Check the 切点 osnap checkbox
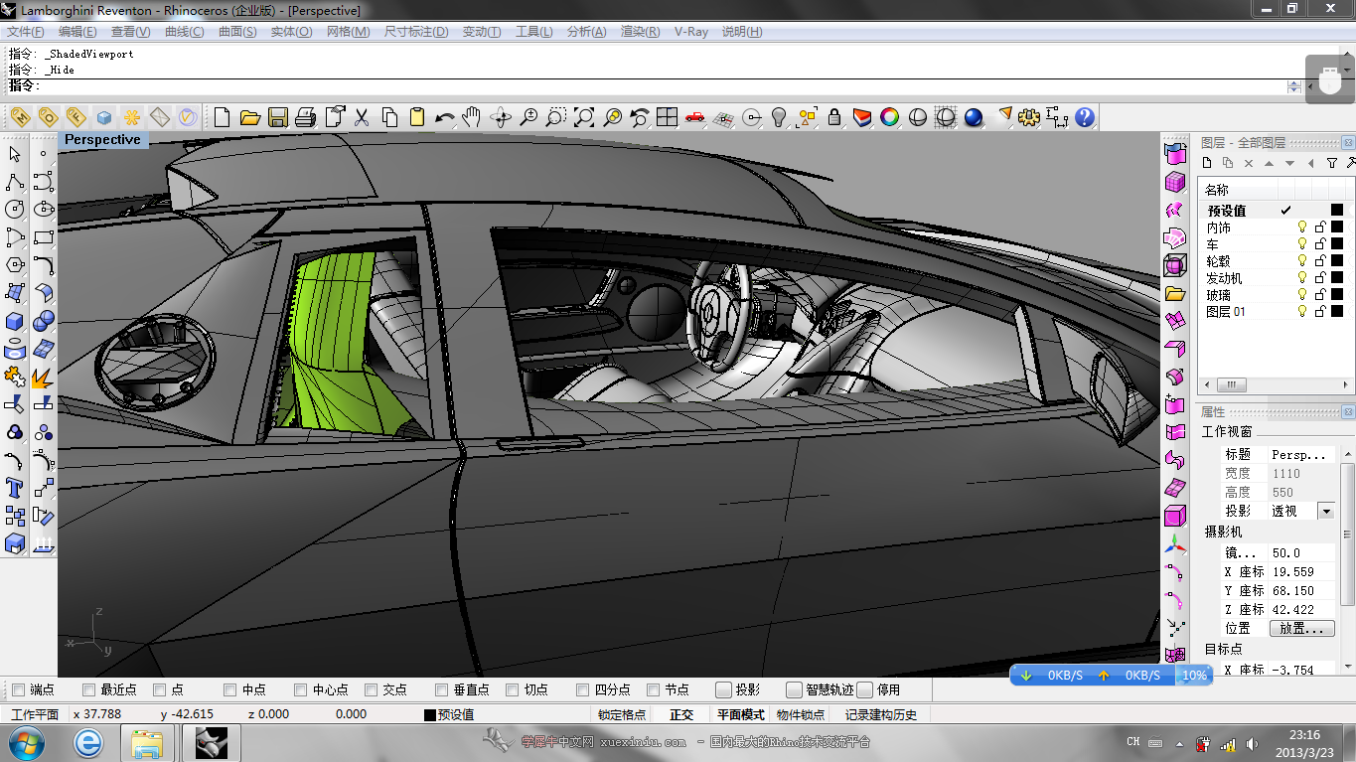 tap(513, 689)
